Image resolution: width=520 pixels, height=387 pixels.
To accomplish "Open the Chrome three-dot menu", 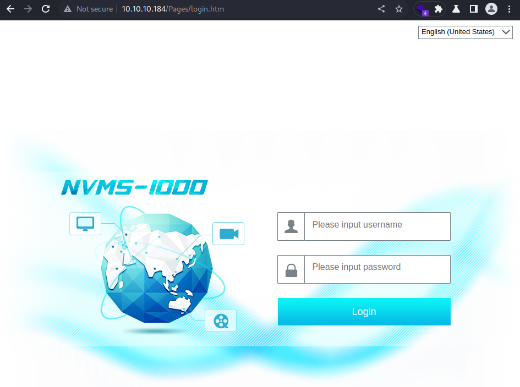I will (x=509, y=9).
